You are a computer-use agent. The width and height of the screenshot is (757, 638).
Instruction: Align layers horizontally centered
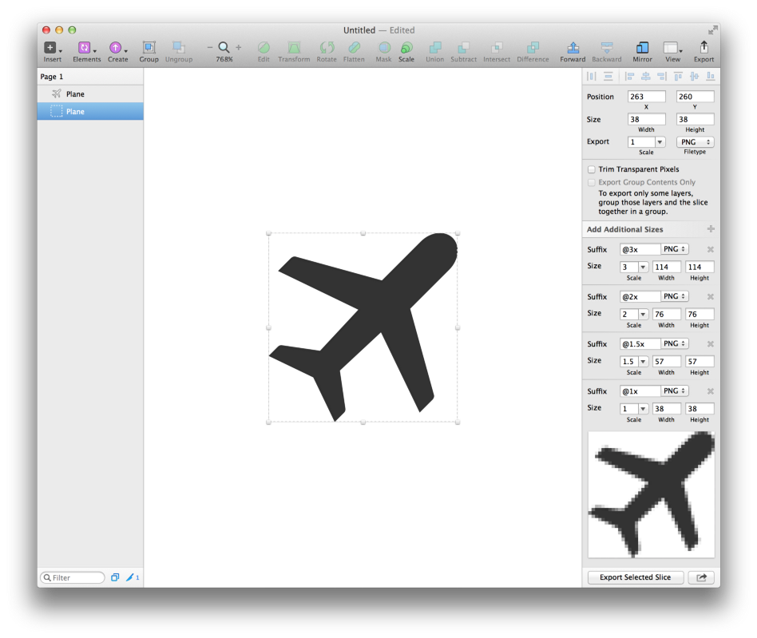click(x=645, y=76)
